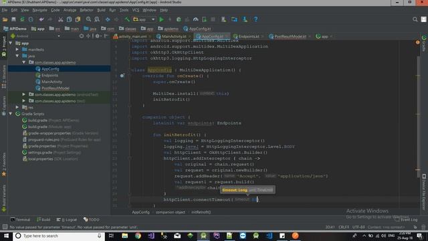Open the Refactor menu
The width and height of the screenshot is (428, 241).
(x=86, y=10)
